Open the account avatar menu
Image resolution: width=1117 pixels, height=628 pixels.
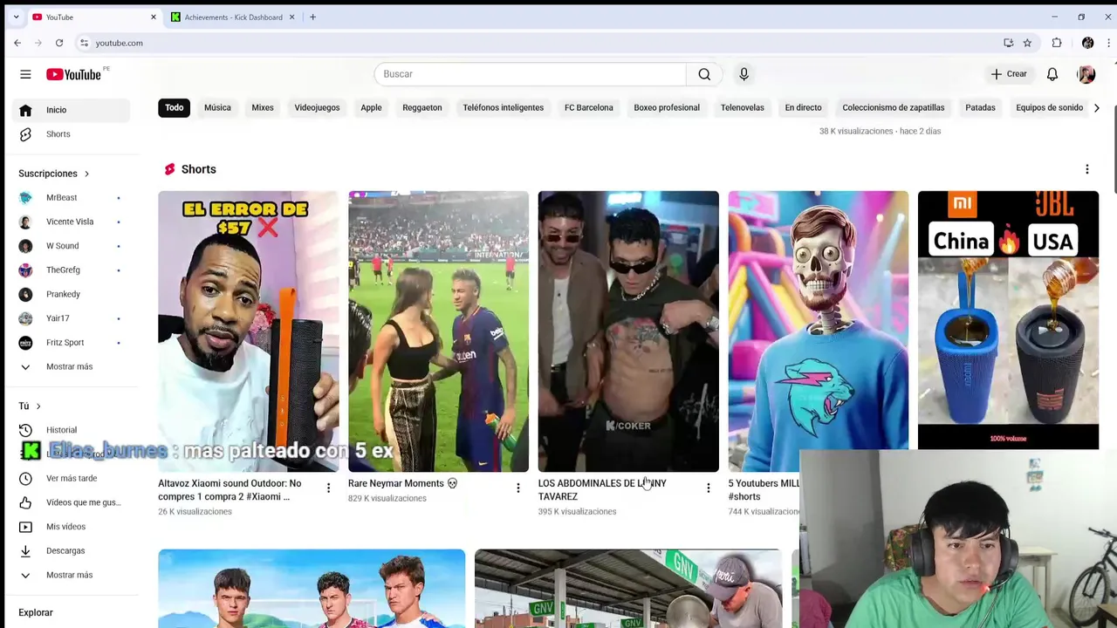[1086, 74]
